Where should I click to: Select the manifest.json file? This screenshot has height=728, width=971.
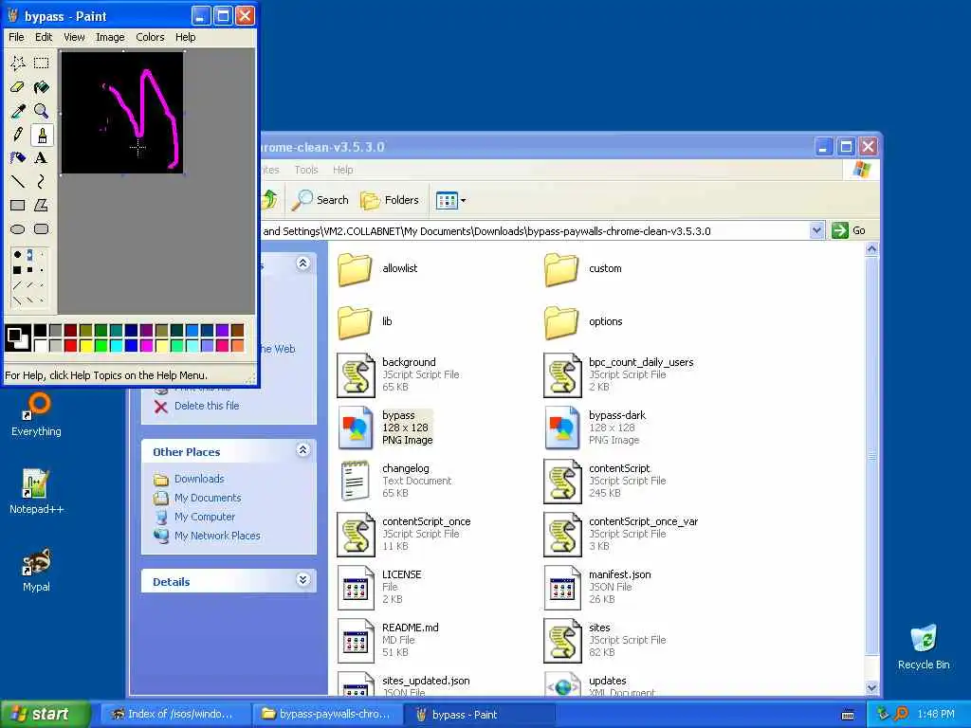(598, 588)
